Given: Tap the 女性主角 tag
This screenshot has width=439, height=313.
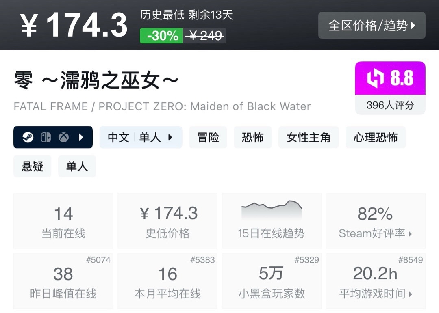Looking at the screenshot, I should coord(309,138).
